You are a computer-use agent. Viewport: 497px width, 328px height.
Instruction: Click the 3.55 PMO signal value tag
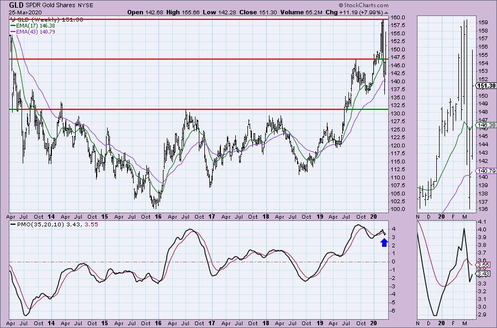point(483,265)
